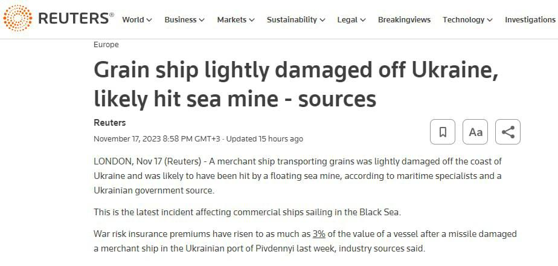The image size is (558, 266).
Task: Click the Europe category link
Action: click(106, 45)
